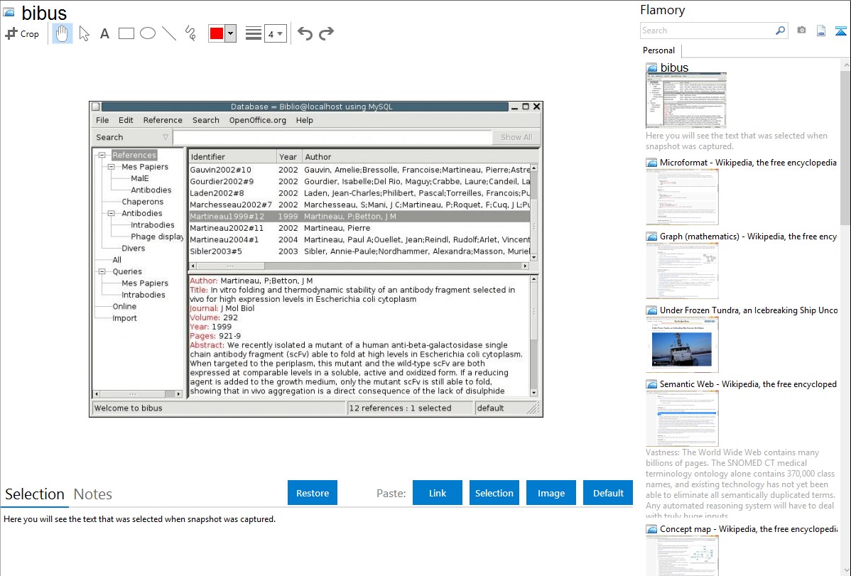The image size is (851, 576).
Task: Choose the text annotation tool
Action: pos(104,33)
